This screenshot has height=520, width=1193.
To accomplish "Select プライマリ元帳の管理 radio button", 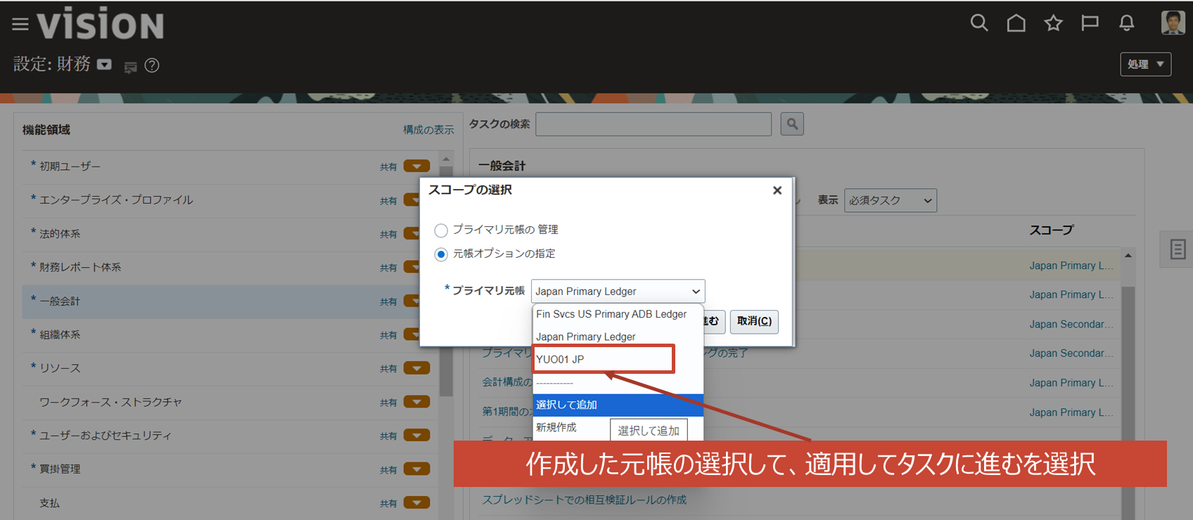I will 441,230.
